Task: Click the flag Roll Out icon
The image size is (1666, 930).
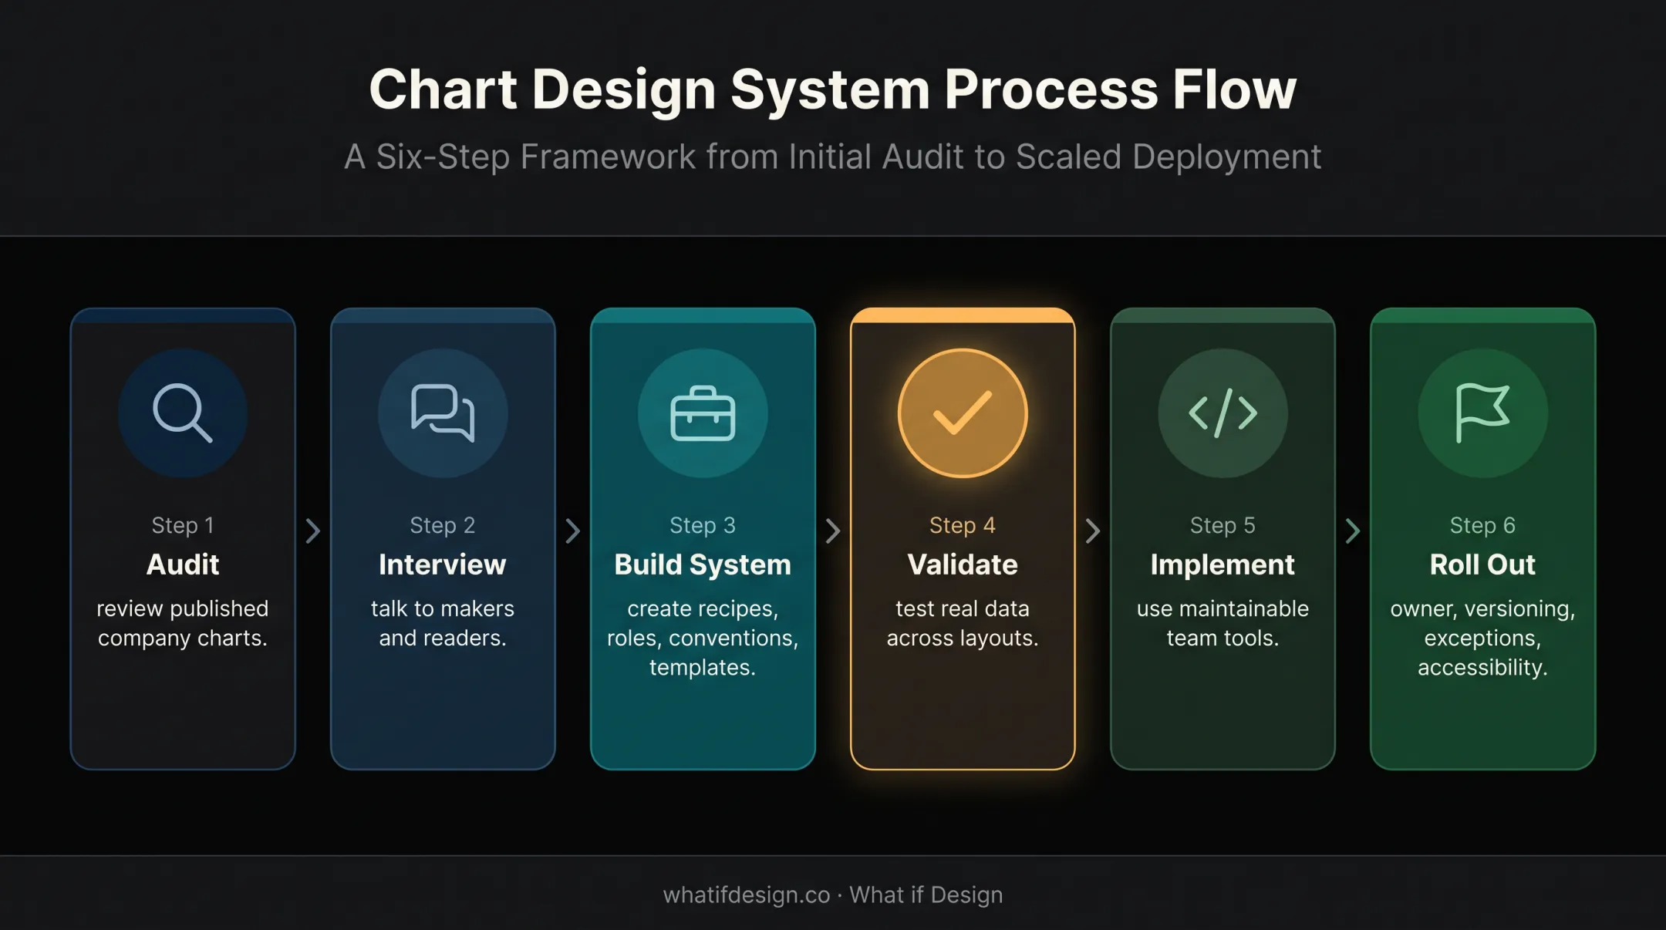Action: pyautogui.click(x=1482, y=413)
